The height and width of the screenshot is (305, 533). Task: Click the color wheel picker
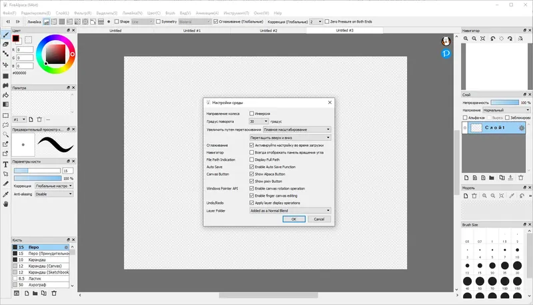pos(55,54)
